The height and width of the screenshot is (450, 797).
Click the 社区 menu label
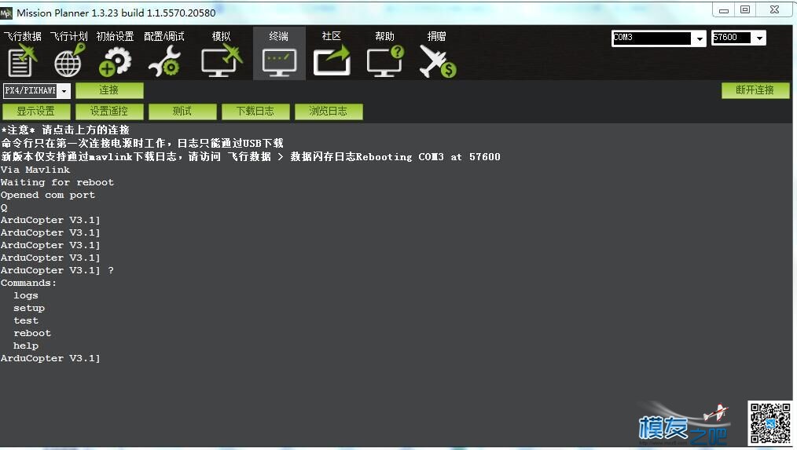[x=332, y=36]
